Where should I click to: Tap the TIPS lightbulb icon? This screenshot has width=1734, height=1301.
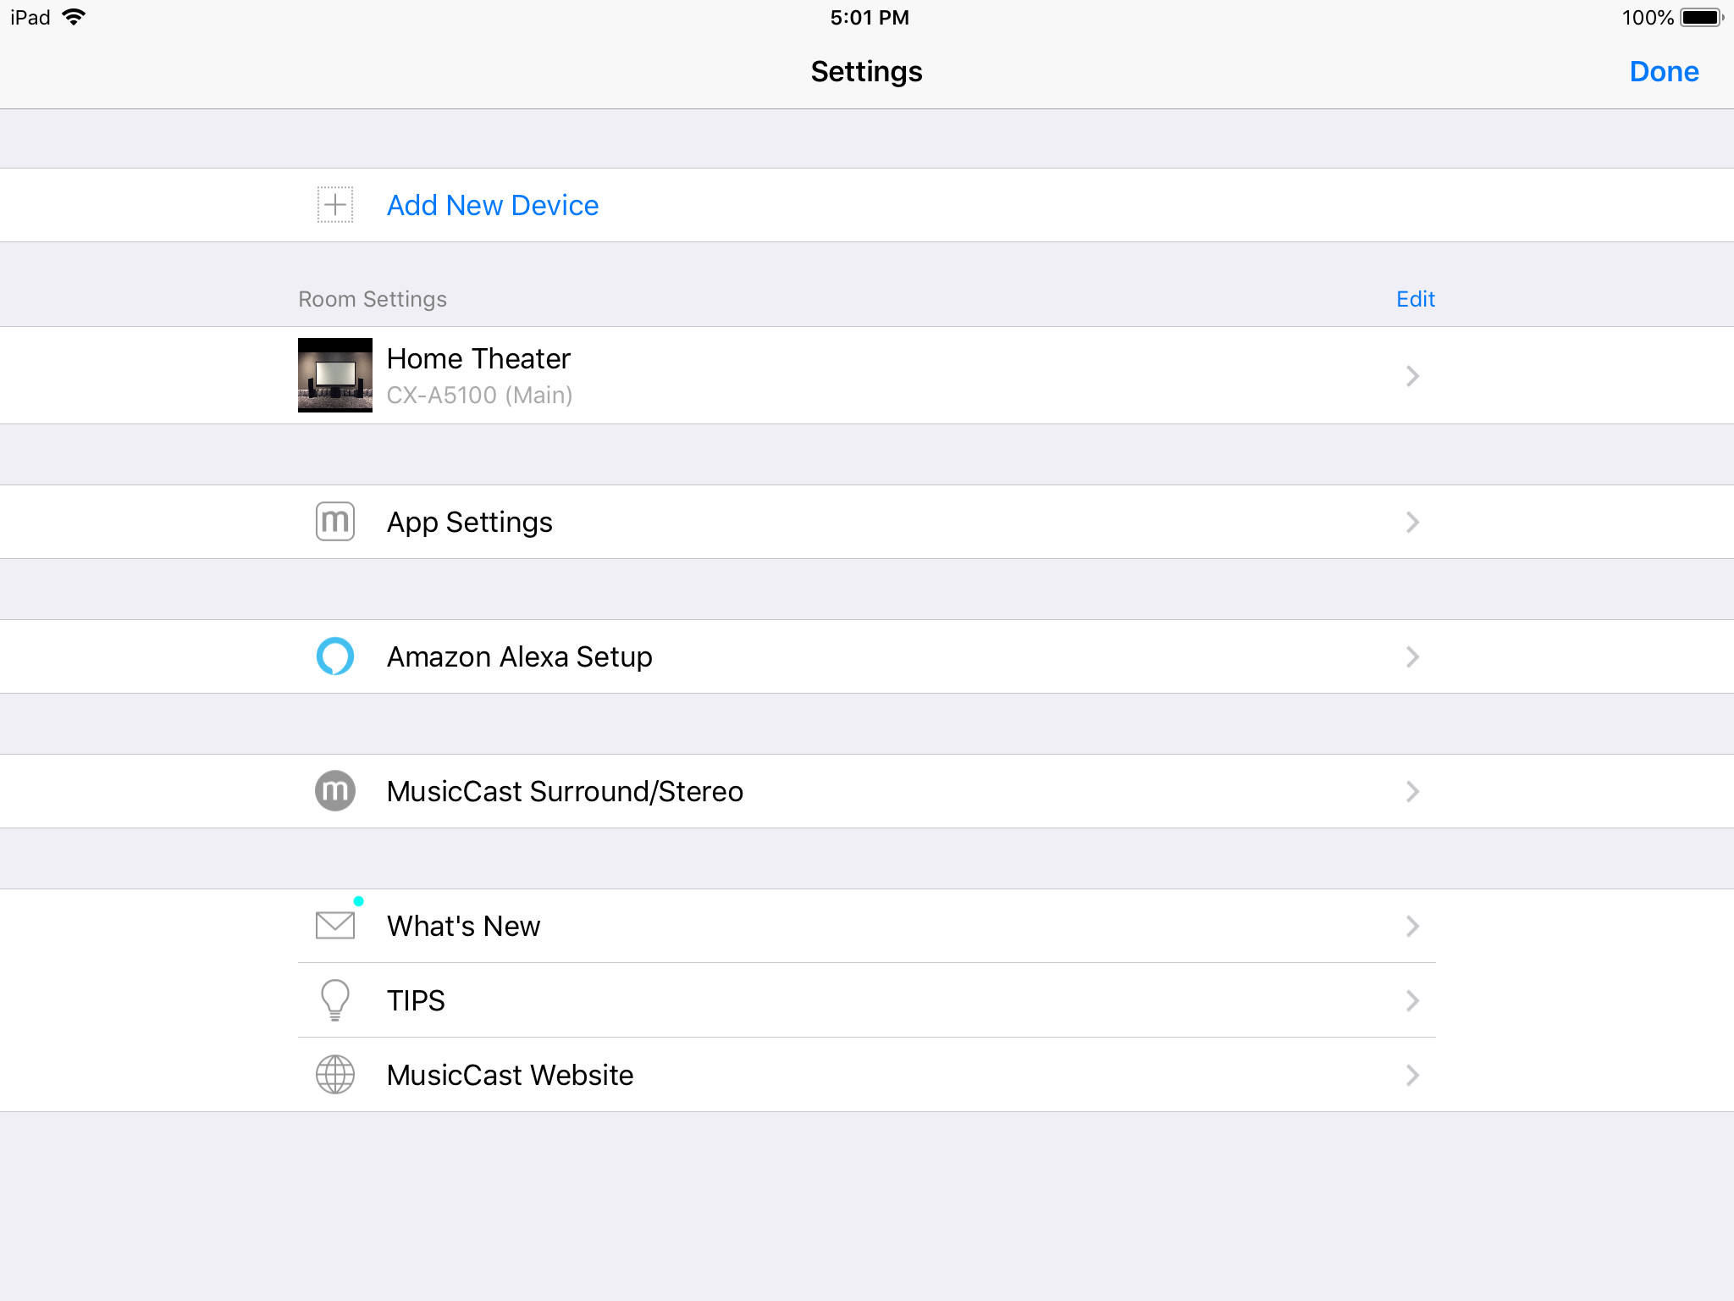click(335, 1000)
